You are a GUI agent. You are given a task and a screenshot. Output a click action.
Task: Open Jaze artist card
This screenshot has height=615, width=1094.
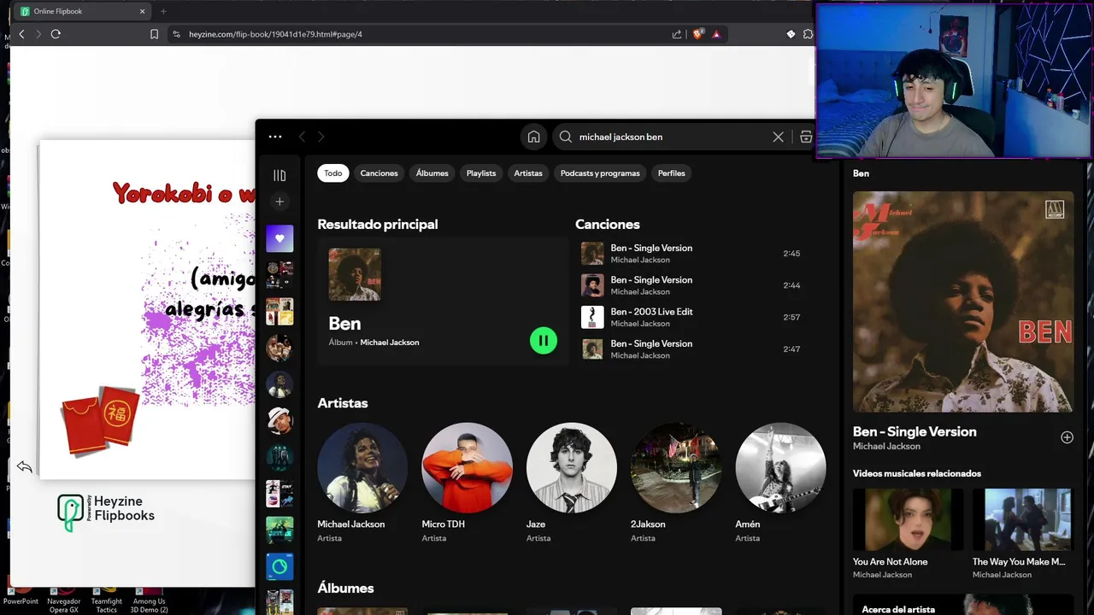click(571, 483)
